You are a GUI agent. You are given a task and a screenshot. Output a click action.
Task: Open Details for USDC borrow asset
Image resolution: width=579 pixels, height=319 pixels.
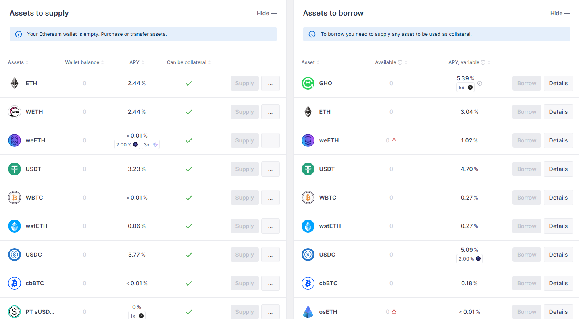point(558,255)
